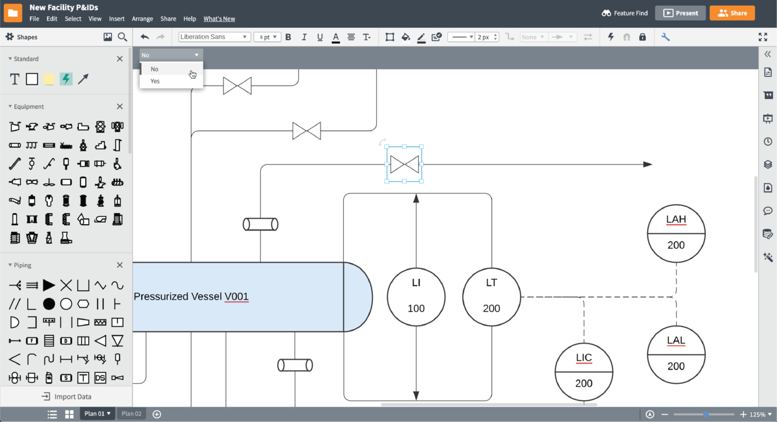777x422 pixels.
Task: Select the Text shape tool
Action: (x=14, y=79)
